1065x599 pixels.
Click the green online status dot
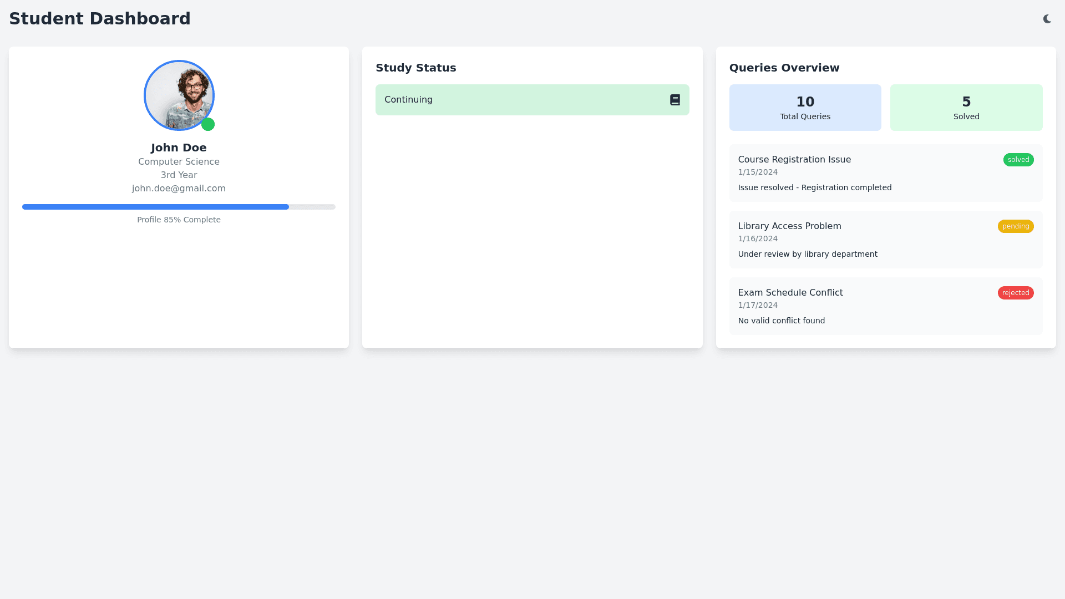coord(208,124)
